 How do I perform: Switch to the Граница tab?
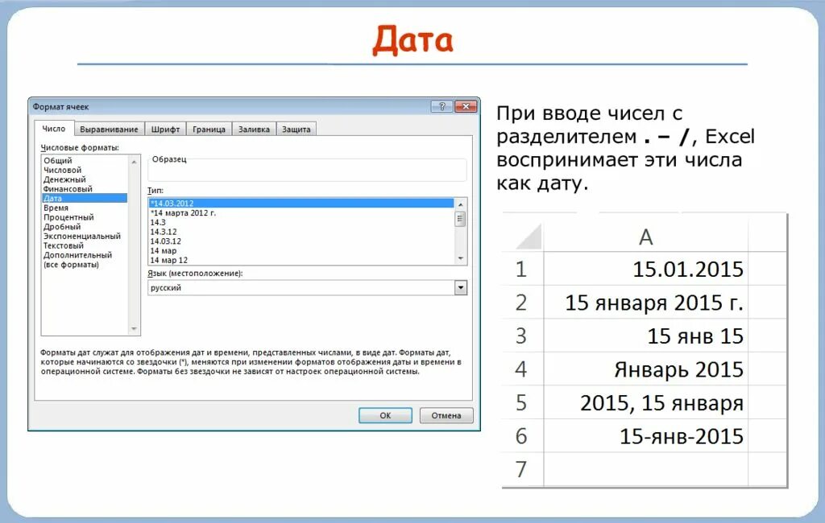[209, 130]
